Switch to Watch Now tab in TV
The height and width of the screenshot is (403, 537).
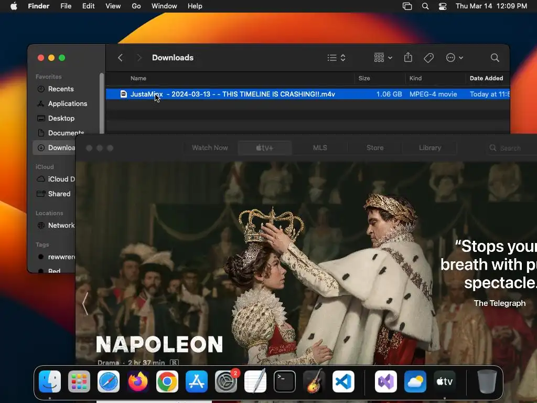point(210,147)
